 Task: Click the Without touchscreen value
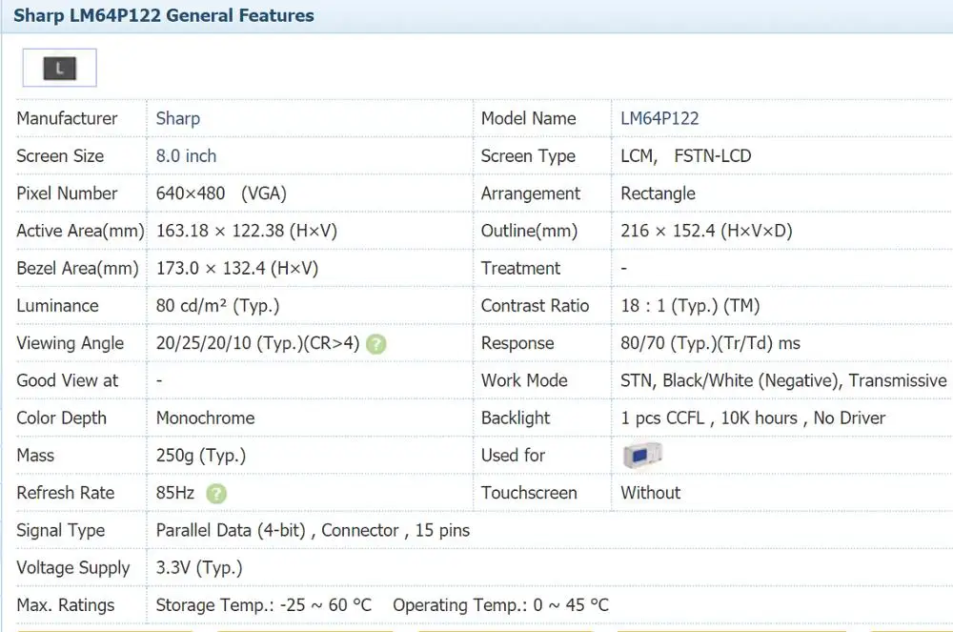(x=650, y=493)
